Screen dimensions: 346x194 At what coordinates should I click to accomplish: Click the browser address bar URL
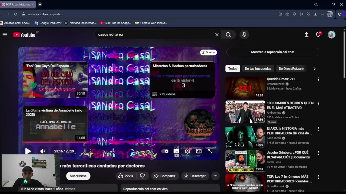point(45,14)
